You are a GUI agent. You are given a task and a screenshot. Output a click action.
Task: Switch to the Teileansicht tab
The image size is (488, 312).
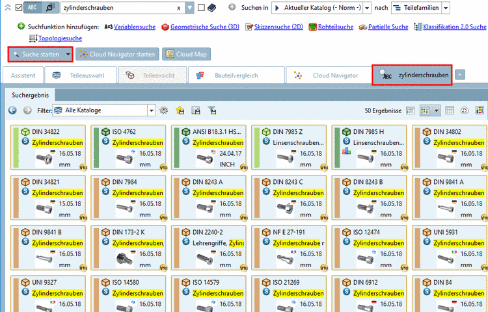[152, 75]
